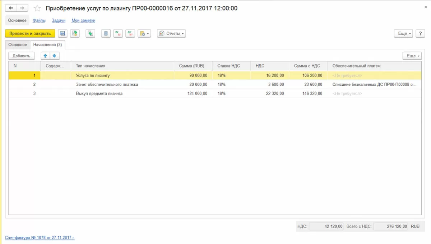The width and height of the screenshot is (431, 244).
Task: Open the Файлы link
Action: pos(39,20)
